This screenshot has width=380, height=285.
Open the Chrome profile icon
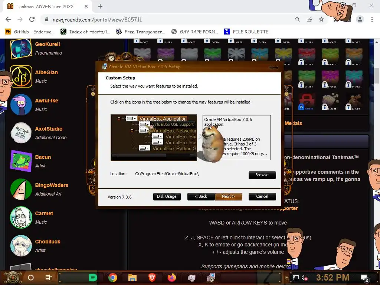pos(360,19)
